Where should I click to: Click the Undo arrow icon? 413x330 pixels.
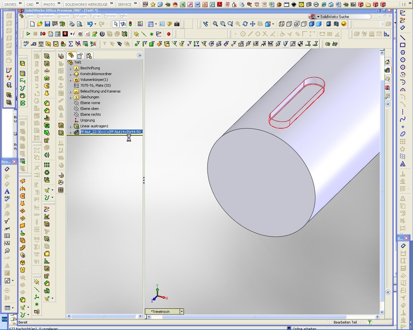point(90,24)
